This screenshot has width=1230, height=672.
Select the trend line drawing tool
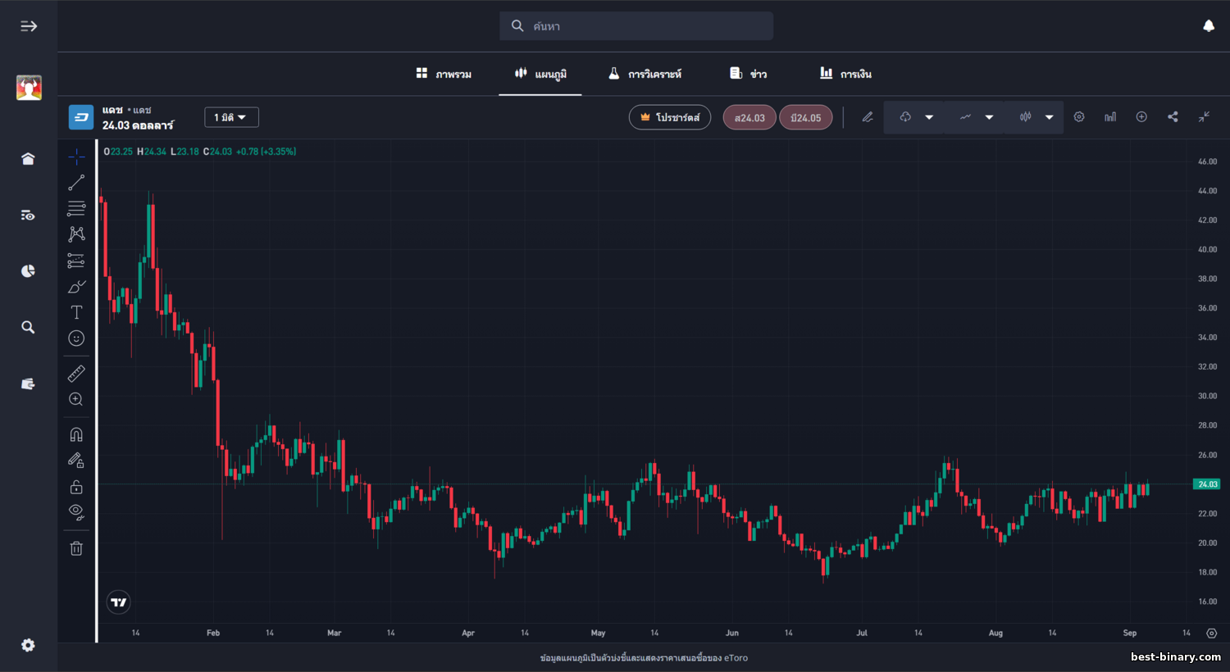76,183
